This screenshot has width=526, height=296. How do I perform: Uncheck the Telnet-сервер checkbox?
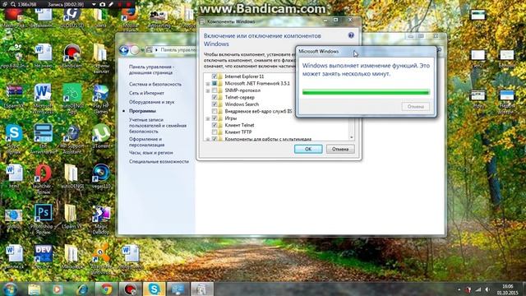point(215,97)
